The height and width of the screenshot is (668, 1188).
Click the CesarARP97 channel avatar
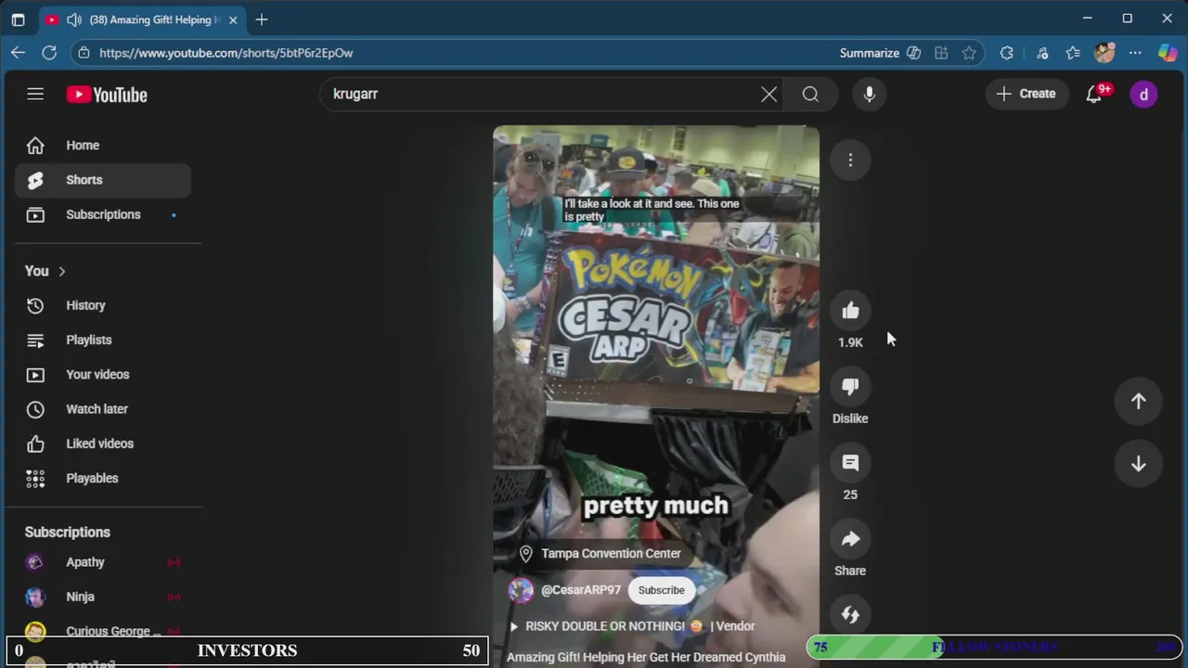point(521,590)
